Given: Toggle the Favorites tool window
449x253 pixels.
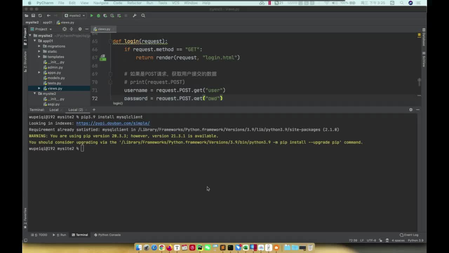Looking at the screenshot, I should pyautogui.click(x=25, y=218).
